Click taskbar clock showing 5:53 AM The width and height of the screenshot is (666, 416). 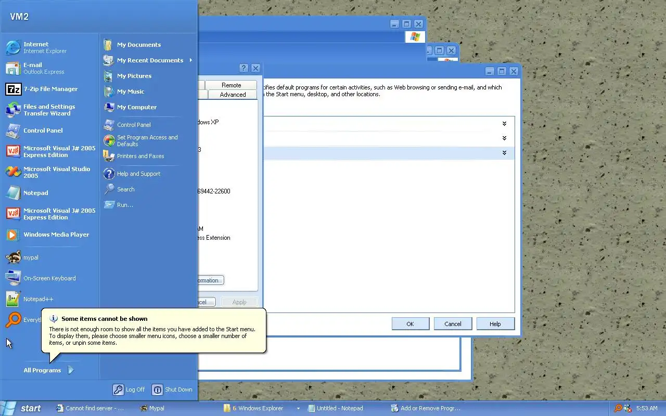coord(647,408)
